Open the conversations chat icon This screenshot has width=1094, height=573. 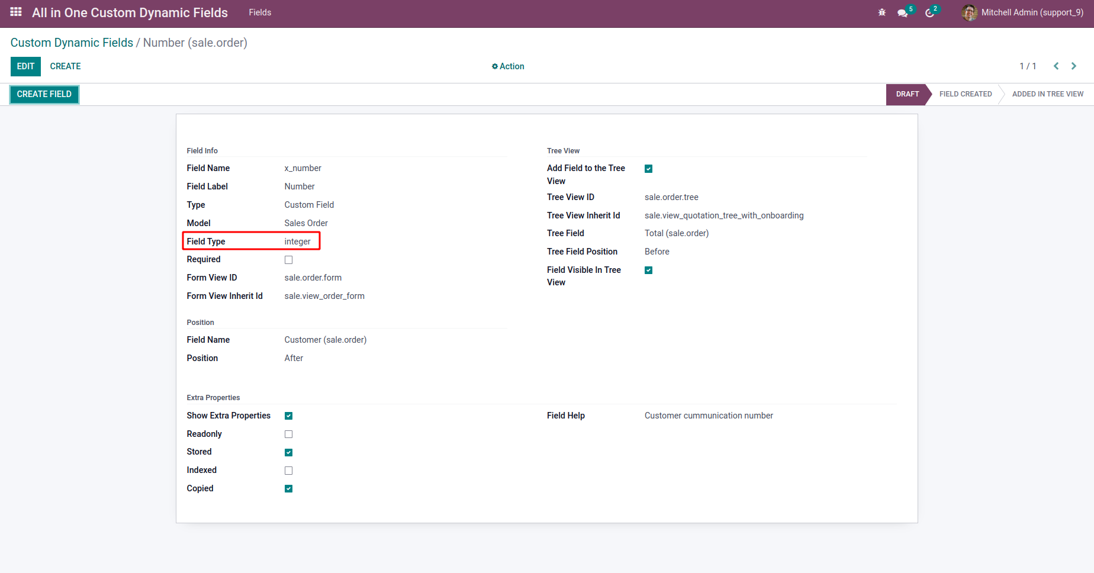902,13
